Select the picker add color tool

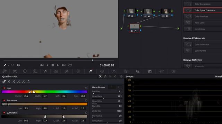click(x=14, y=81)
